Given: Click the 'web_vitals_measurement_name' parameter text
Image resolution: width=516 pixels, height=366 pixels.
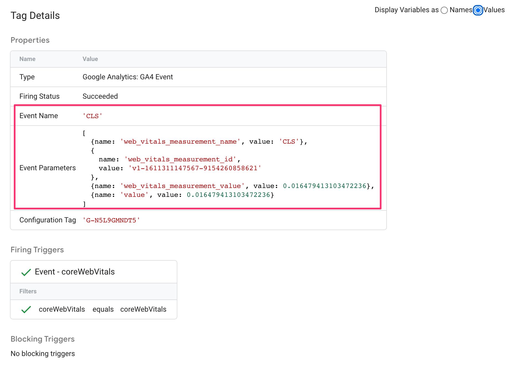Looking at the screenshot, I should pos(180,142).
